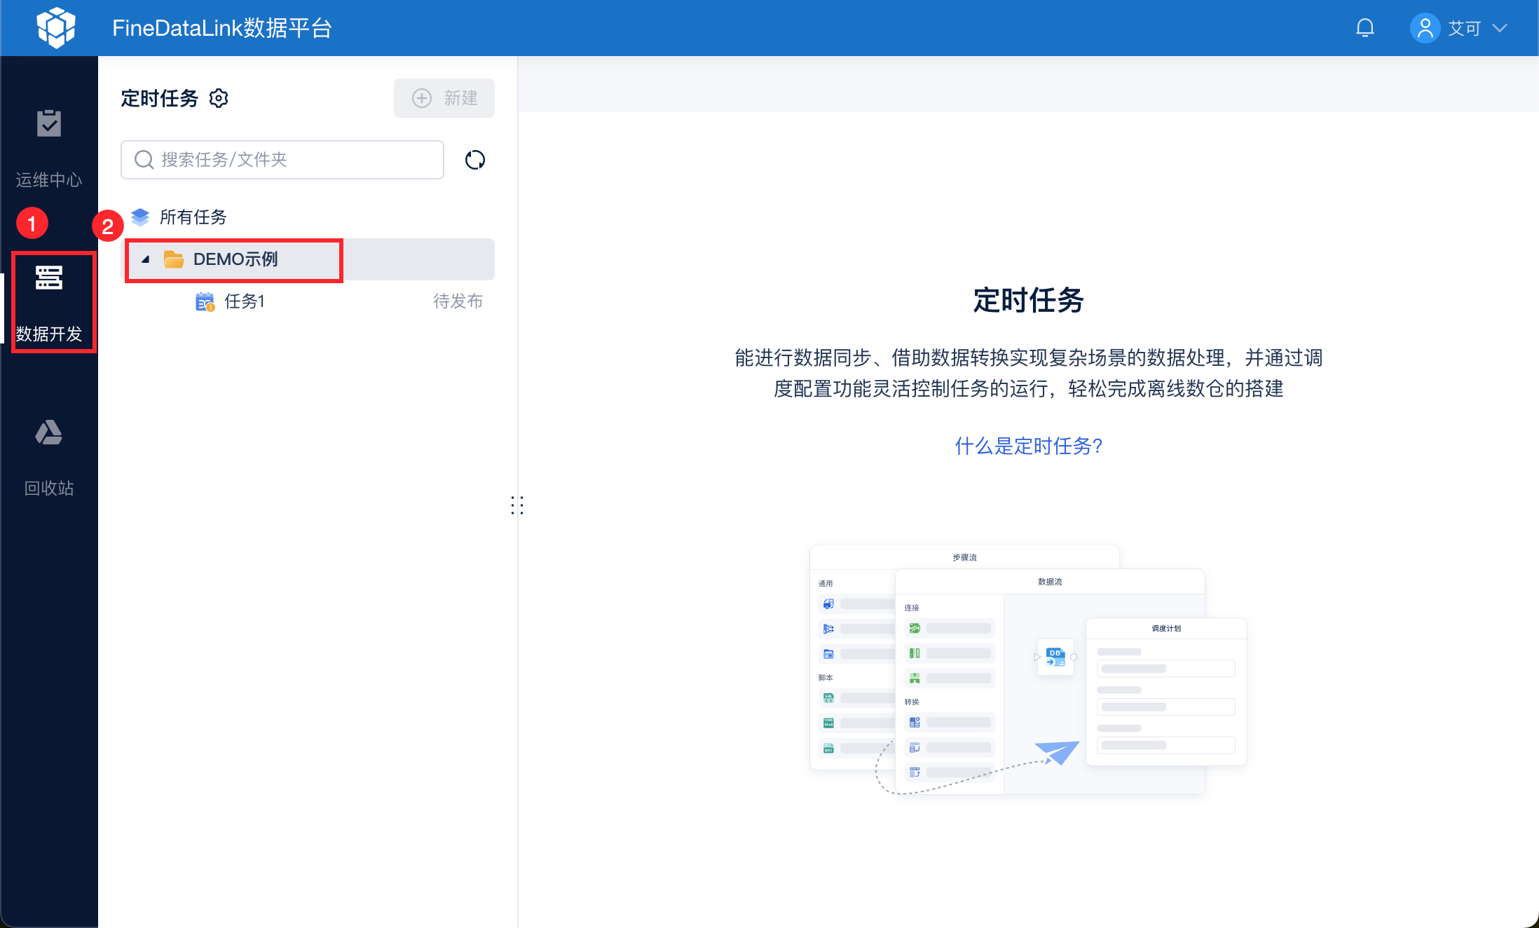Open 定时任务 settings gear
The width and height of the screenshot is (1539, 928).
[x=219, y=98]
